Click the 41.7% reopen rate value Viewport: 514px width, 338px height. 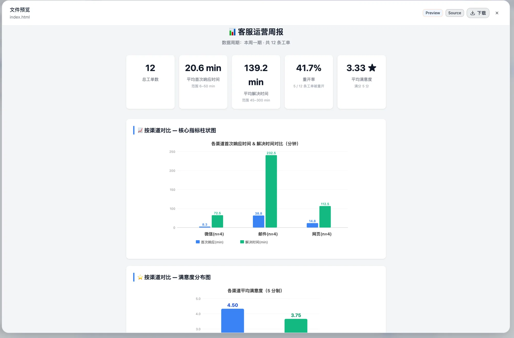click(309, 68)
